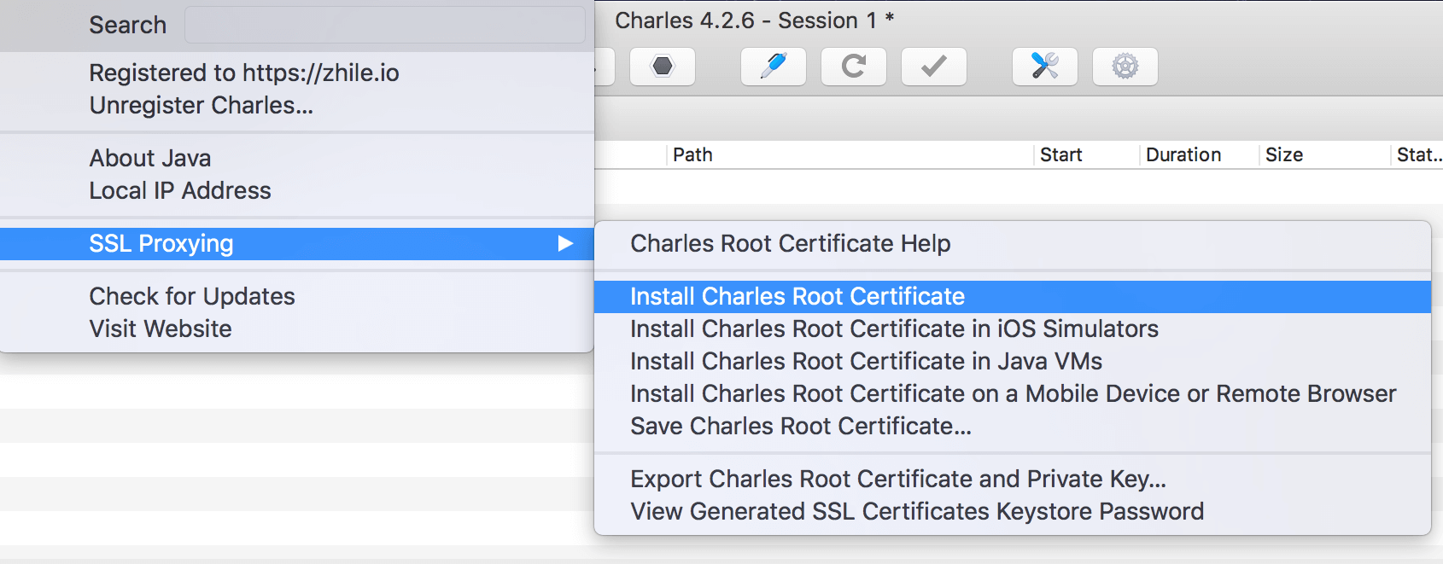The width and height of the screenshot is (1443, 564).
Task: Click the Help menu search field
Action: point(385,25)
